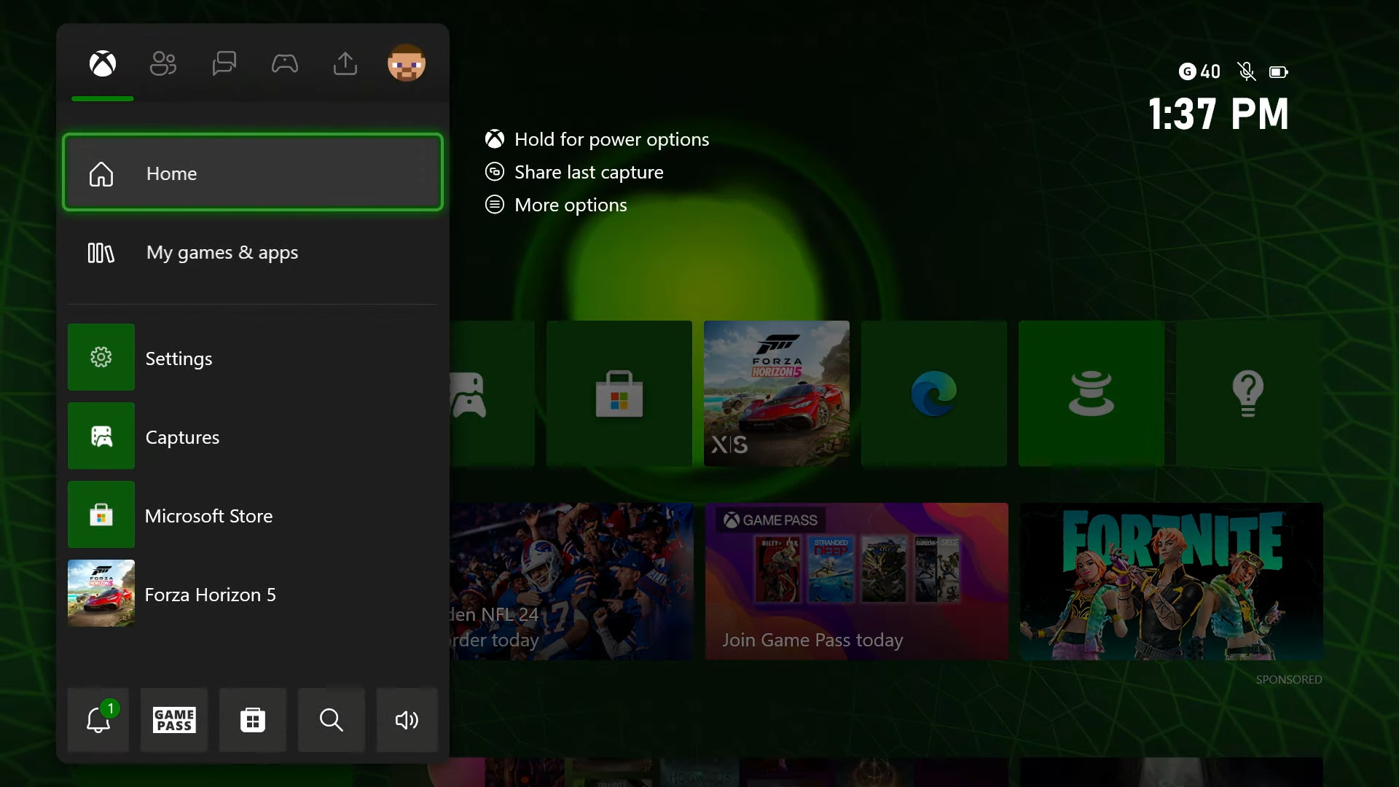
Task: Launch Forza Horizon 5 from guide list
Action: click(x=252, y=594)
